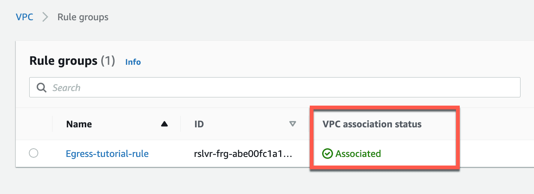Open the VPC breadcrumb link
The width and height of the screenshot is (534, 194).
[24, 17]
